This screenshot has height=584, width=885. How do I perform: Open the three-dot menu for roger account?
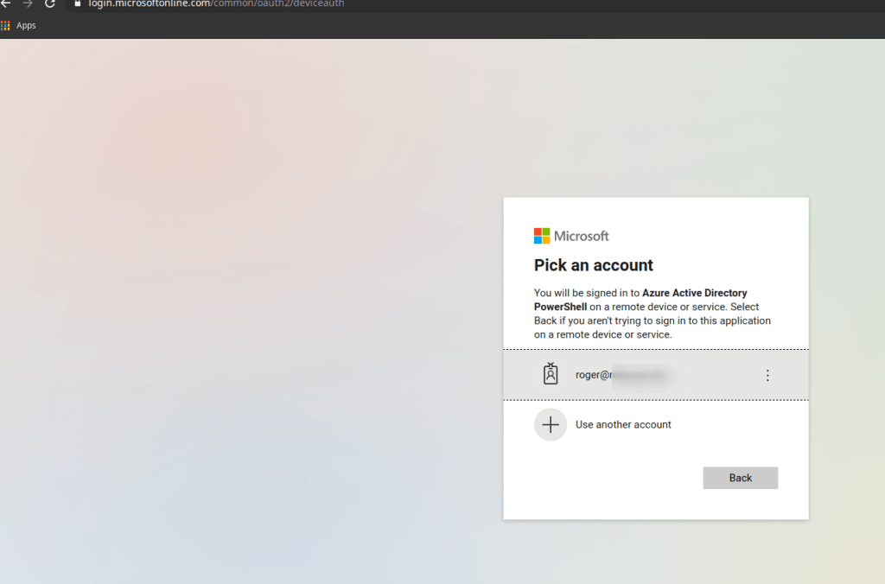767,375
